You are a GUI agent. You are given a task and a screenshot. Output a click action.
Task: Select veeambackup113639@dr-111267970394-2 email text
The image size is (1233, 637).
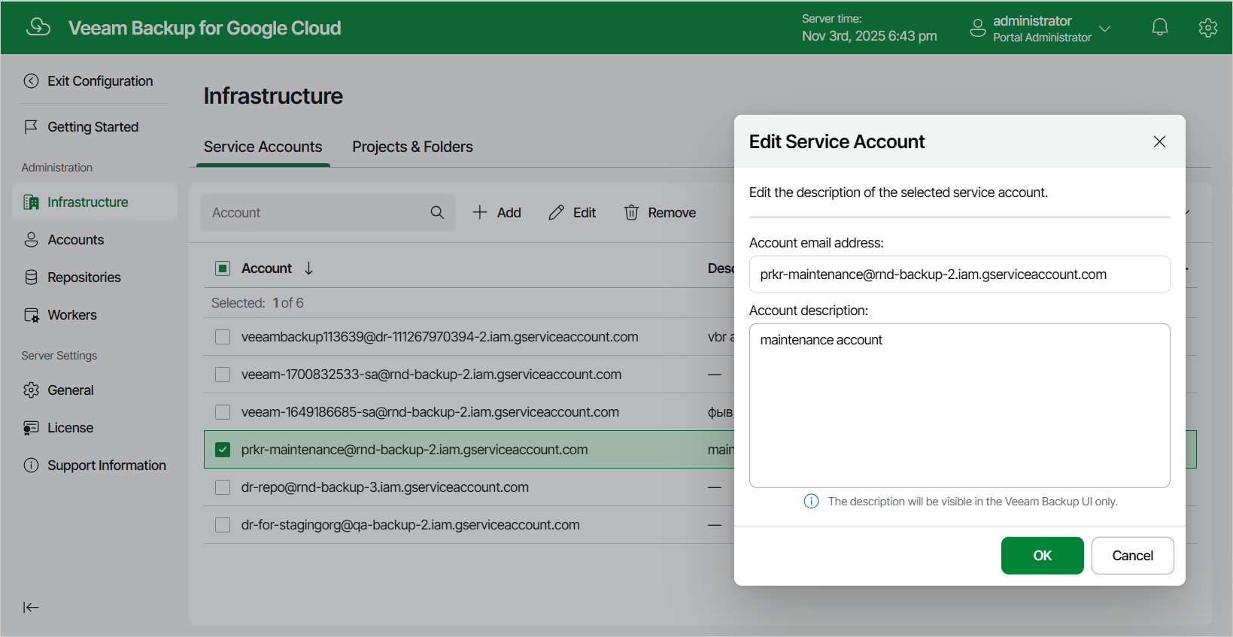pos(439,337)
